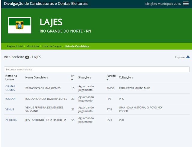Click Aguardando julgamento in GILMAR GOMES row
192x147 pixels.
[x=86, y=88]
